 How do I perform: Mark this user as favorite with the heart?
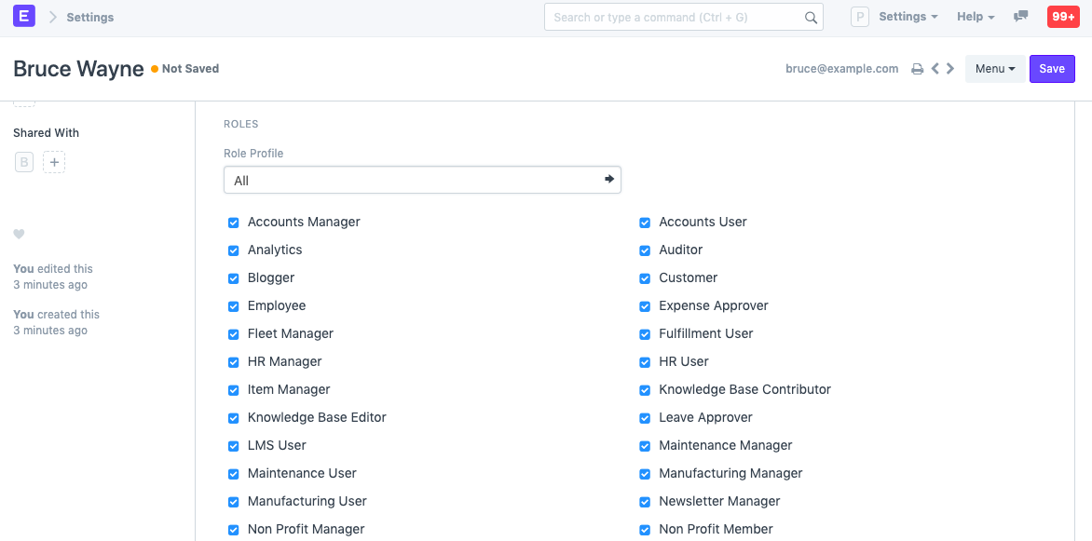point(19,234)
